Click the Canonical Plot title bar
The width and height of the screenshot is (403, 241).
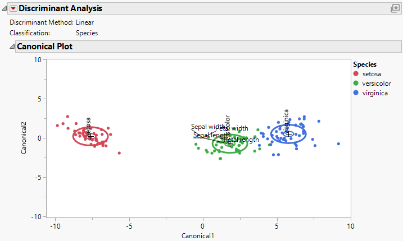tap(44, 47)
